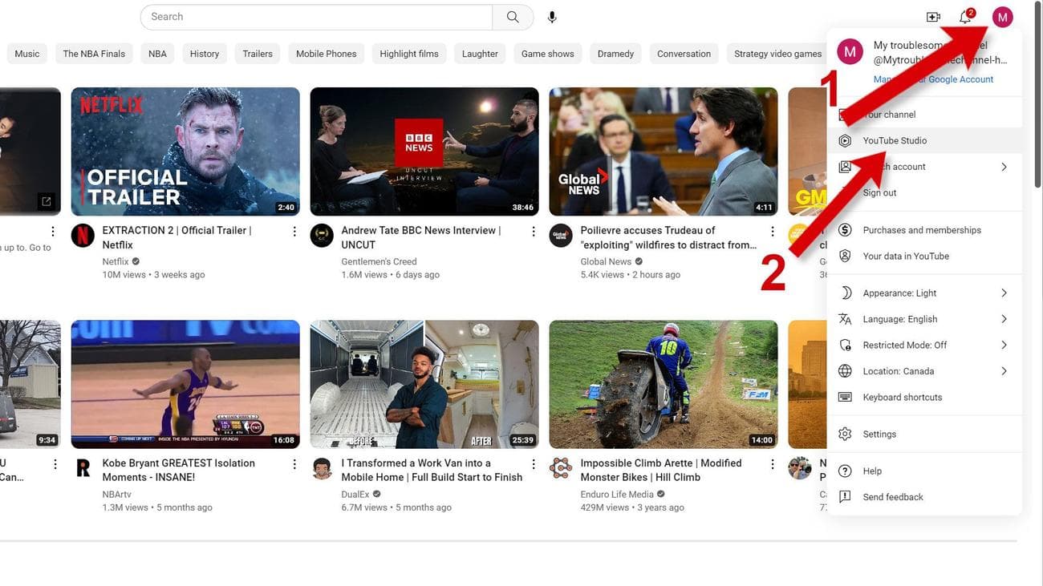Image resolution: width=1043 pixels, height=586 pixels.
Task: Expand Switch account submenu arrow
Action: point(1004,167)
